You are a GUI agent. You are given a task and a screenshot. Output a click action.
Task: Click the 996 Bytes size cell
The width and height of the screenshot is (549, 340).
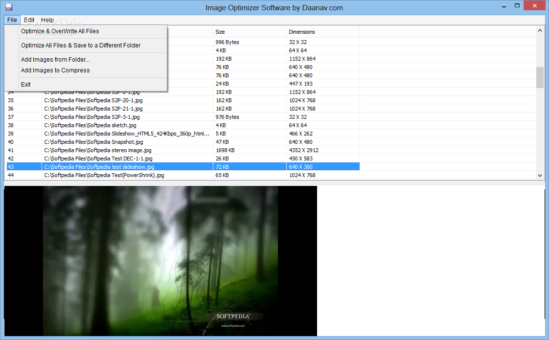(249, 42)
